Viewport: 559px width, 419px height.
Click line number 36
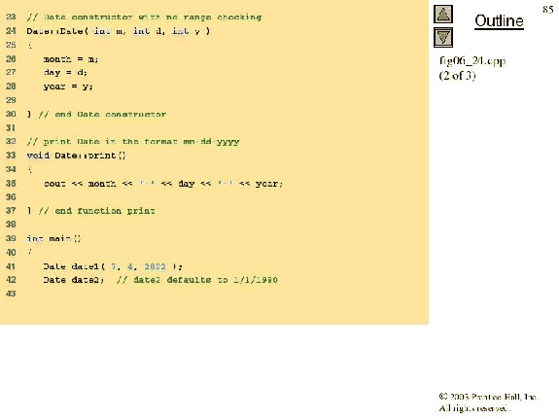pos(11,196)
